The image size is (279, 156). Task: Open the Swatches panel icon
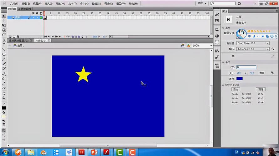pyautogui.click(x=217, y=21)
